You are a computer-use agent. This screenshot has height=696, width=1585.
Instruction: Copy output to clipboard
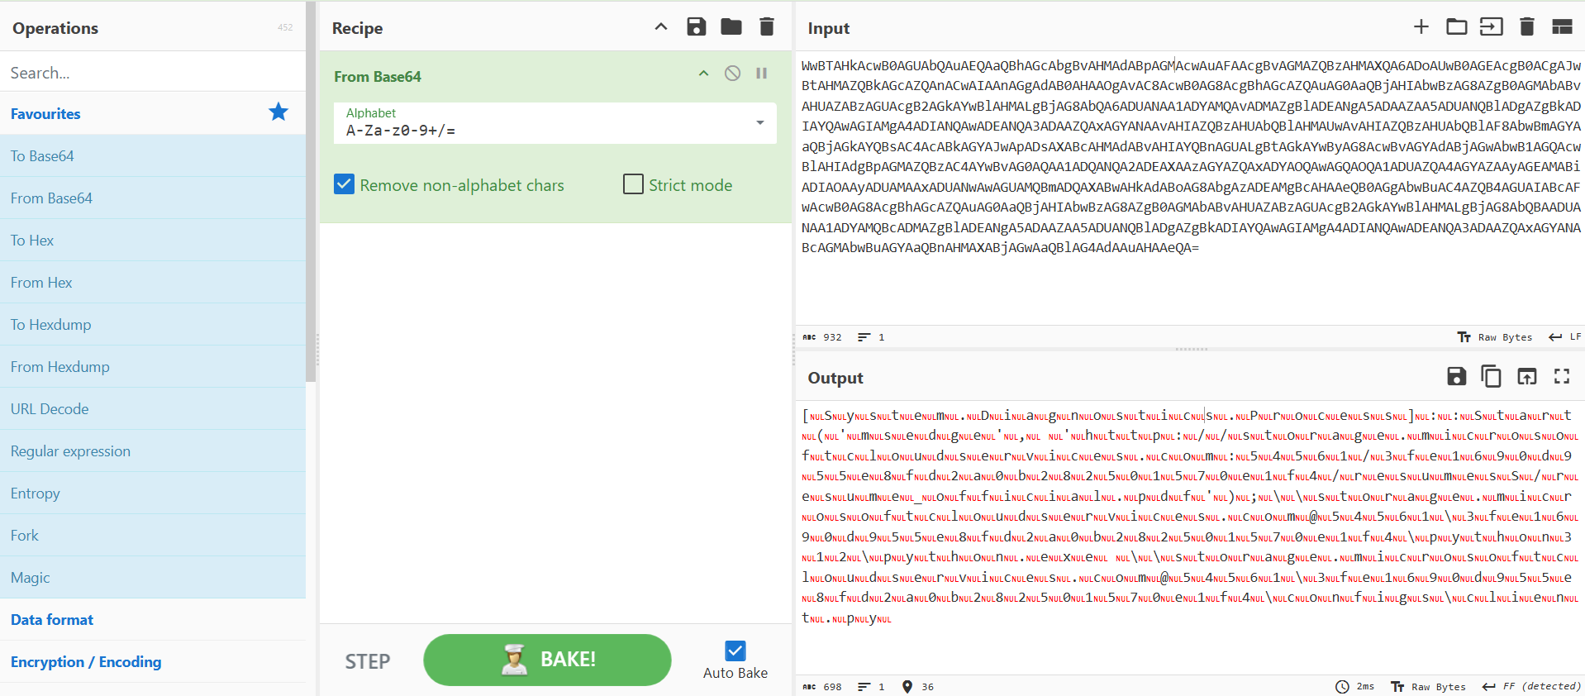click(x=1491, y=377)
